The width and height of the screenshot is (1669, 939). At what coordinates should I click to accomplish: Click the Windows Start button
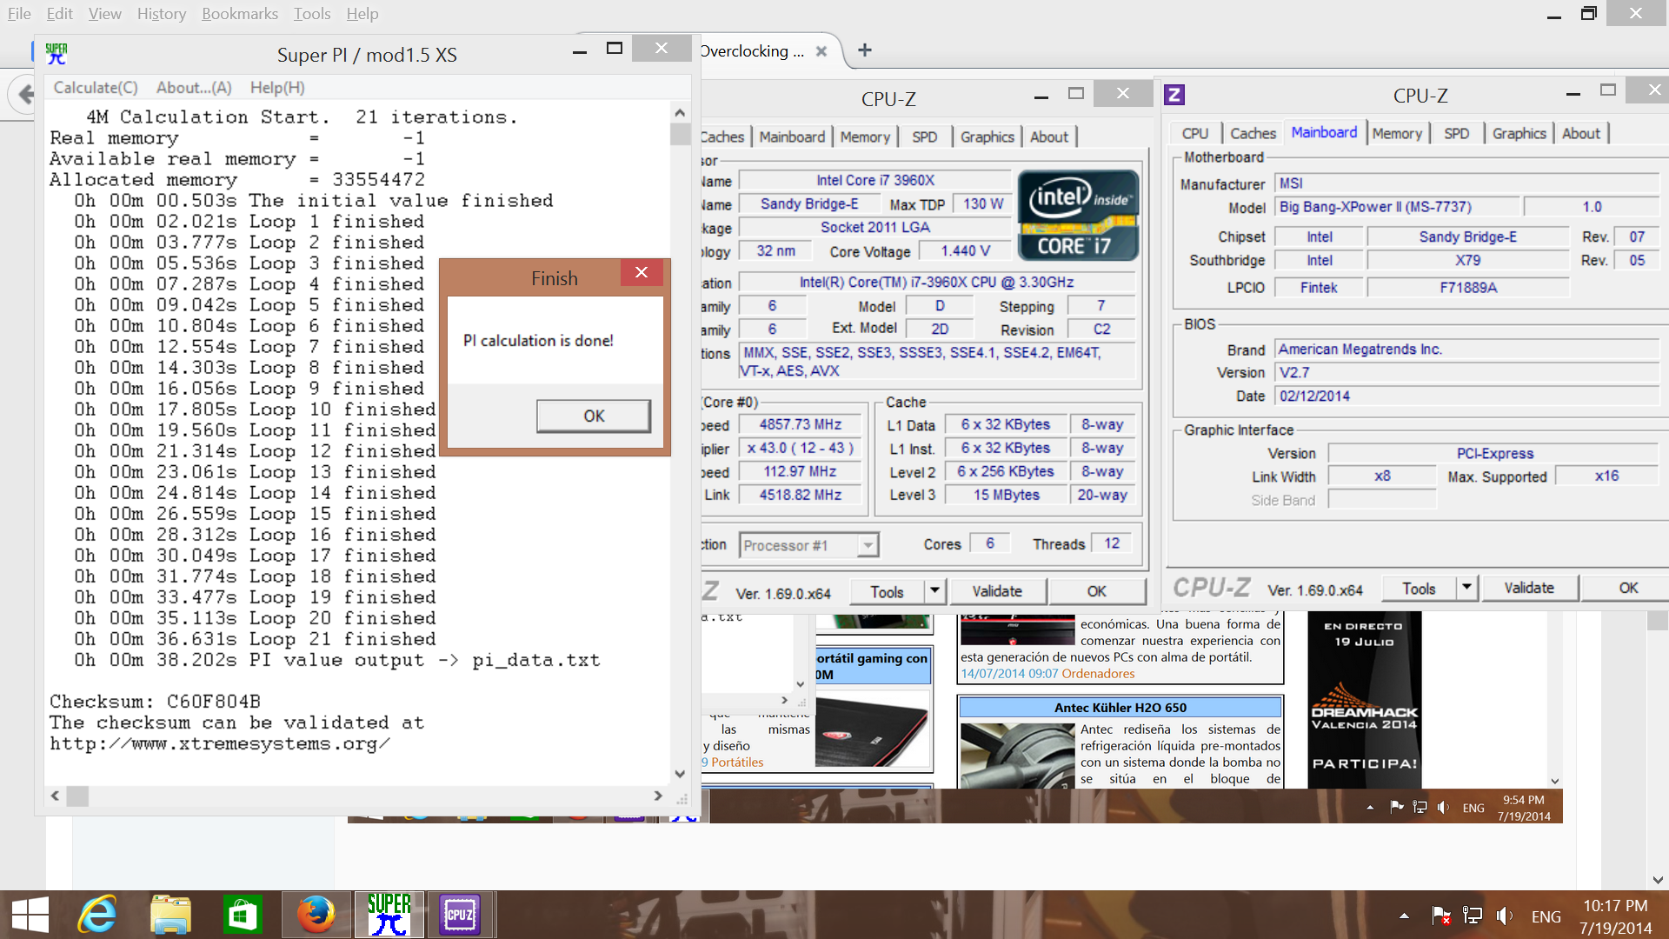coord(30,915)
